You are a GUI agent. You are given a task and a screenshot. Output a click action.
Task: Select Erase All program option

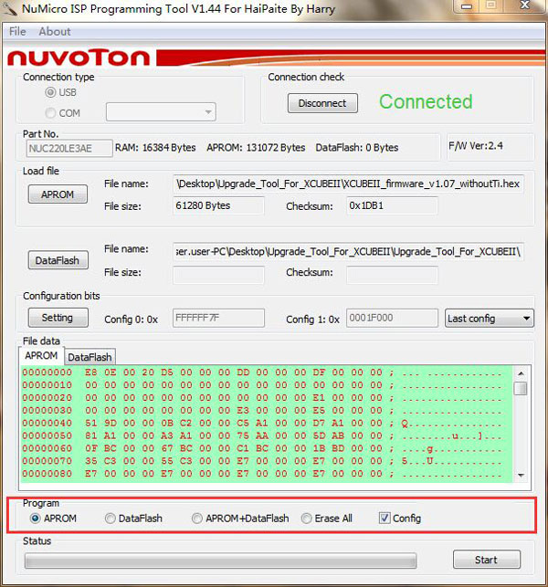306,519
